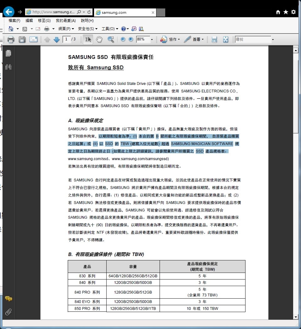Image resolution: width=301 pixels, height=329 pixels.
Task: Open the command bar help icon
Action: pos(124,29)
